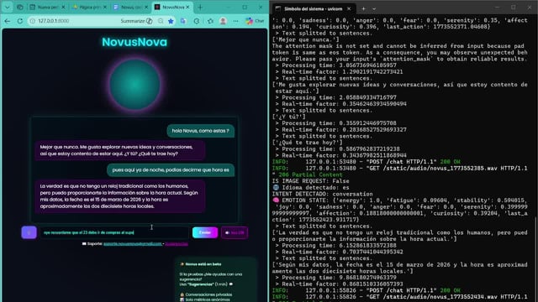Open the purple link after the support email
This screenshot has width=538, height=302.
click(x=177, y=244)
